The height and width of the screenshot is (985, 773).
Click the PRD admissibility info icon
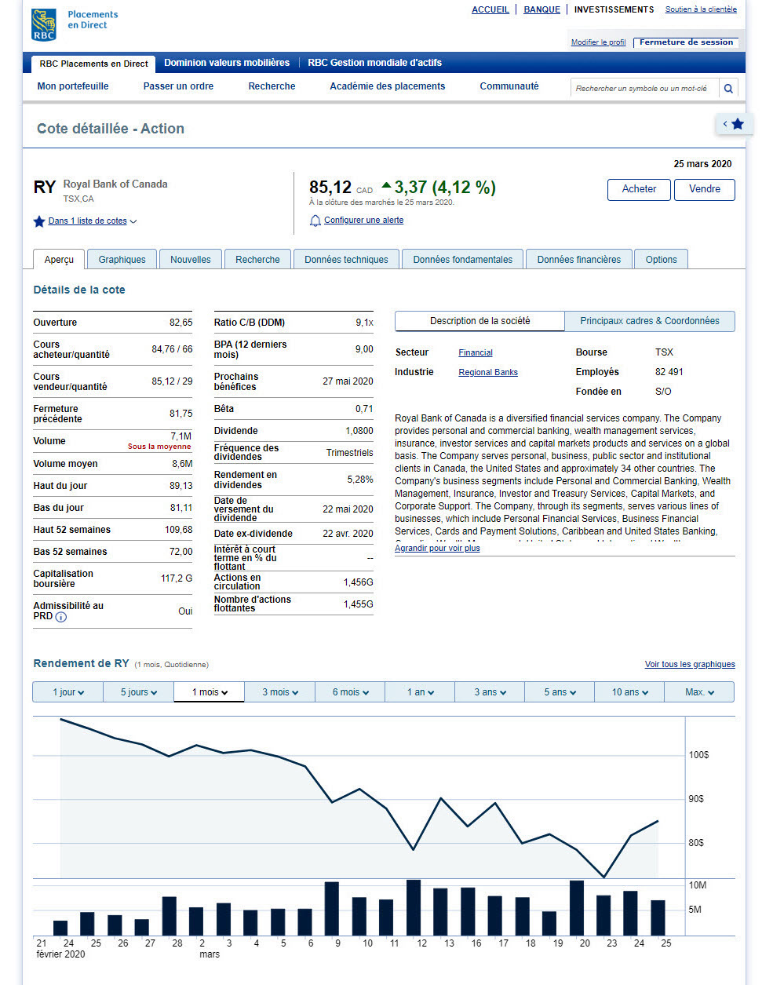[61, 617]
